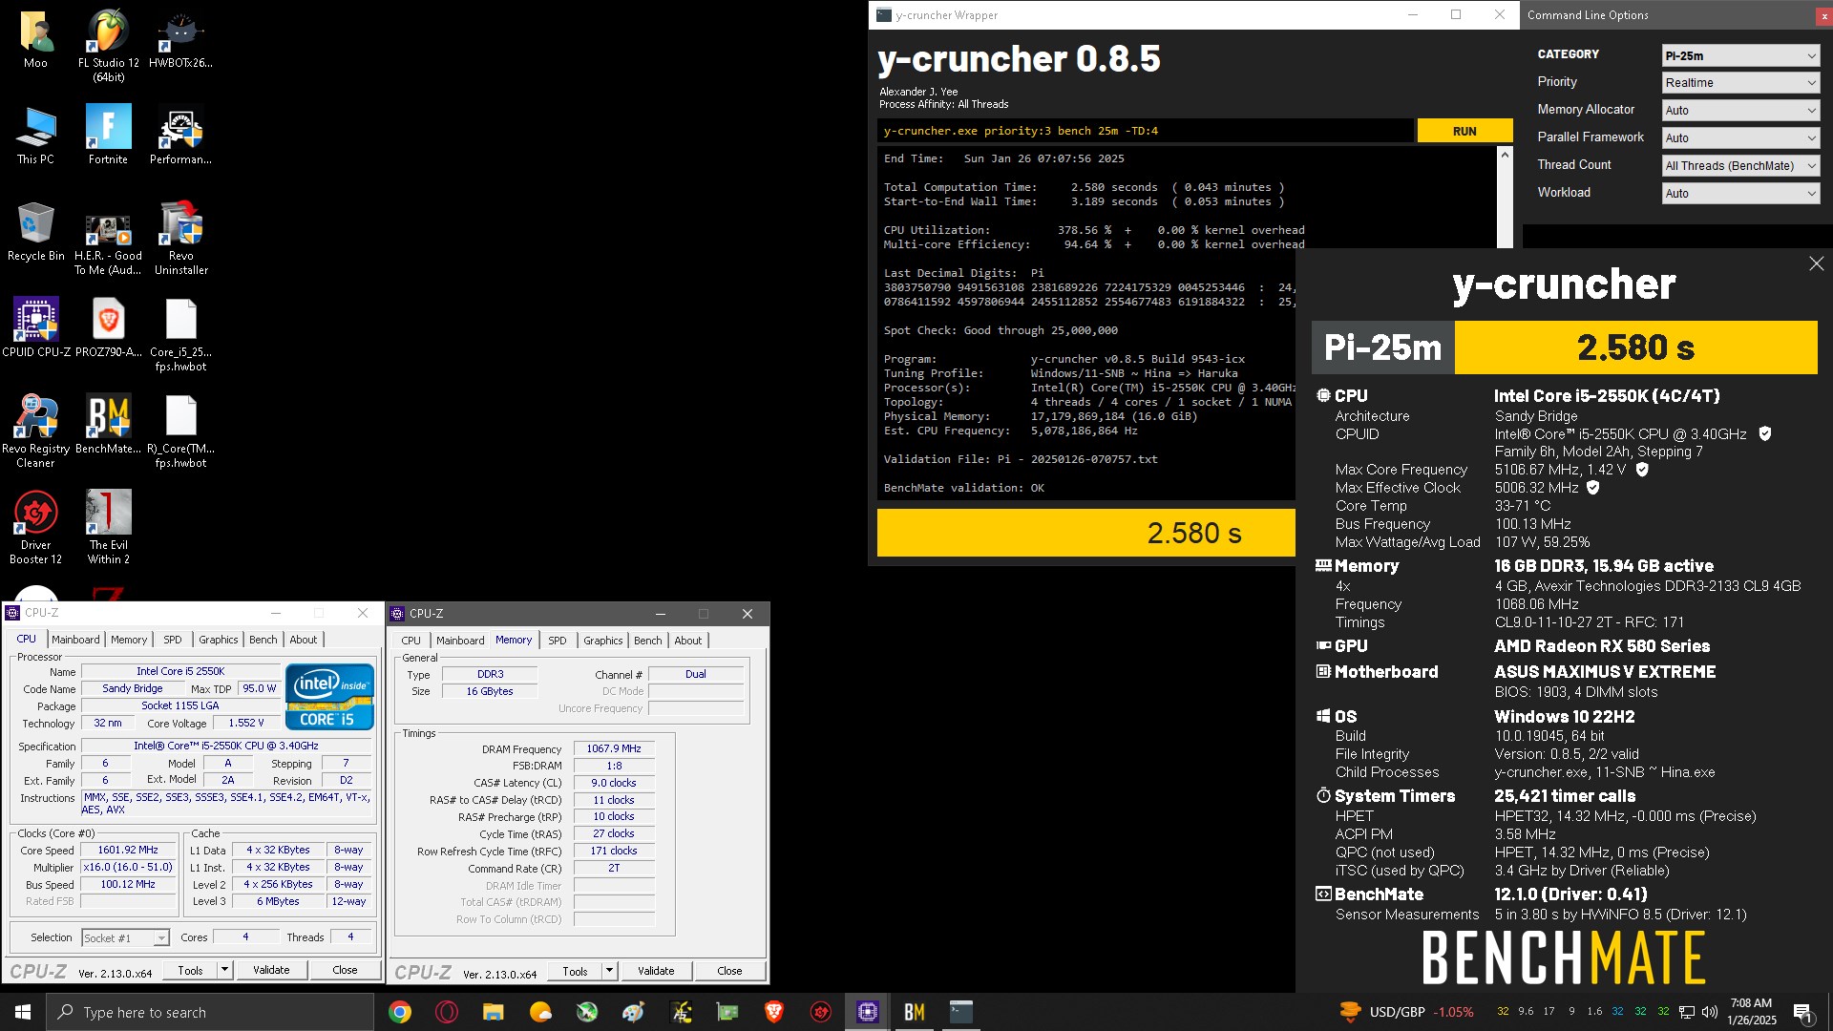Switch to BenchMate in the taskbar
The image size is (1833, 1031).
915,1012
